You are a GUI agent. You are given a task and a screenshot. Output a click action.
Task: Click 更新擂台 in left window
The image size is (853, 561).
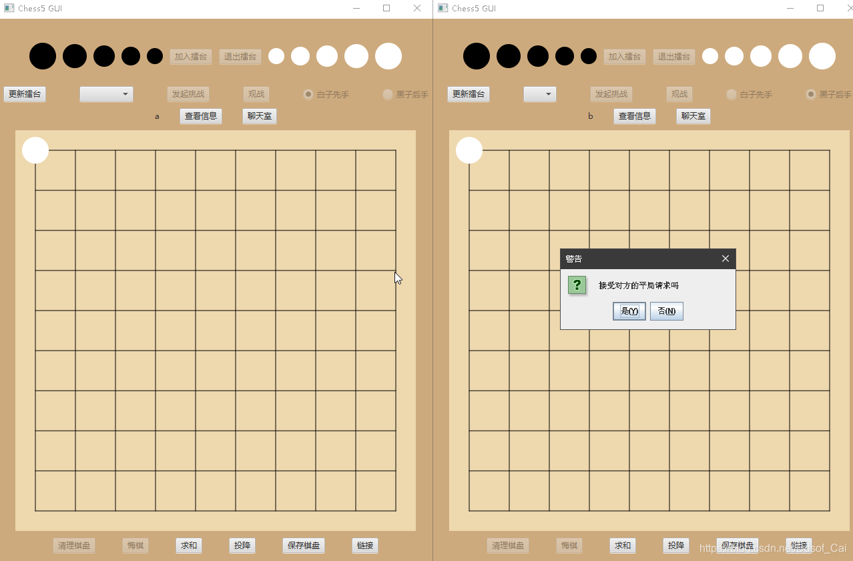coord(25,94)
